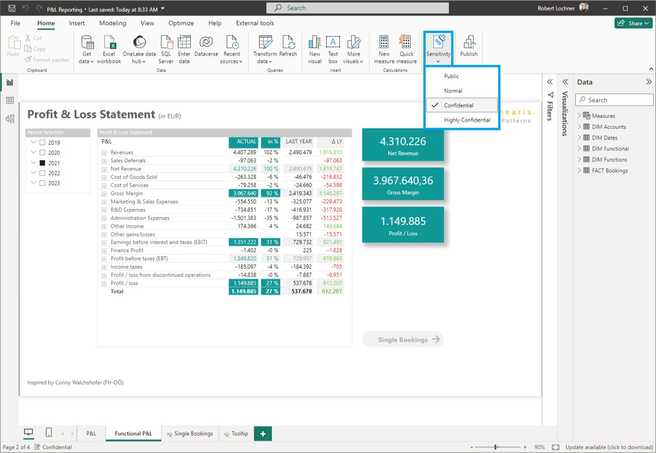Enable the 2019 checkbox
Image resolution: width=656 pixels, height=453 pixels.
pyautogui.click(x=43, y=142)
